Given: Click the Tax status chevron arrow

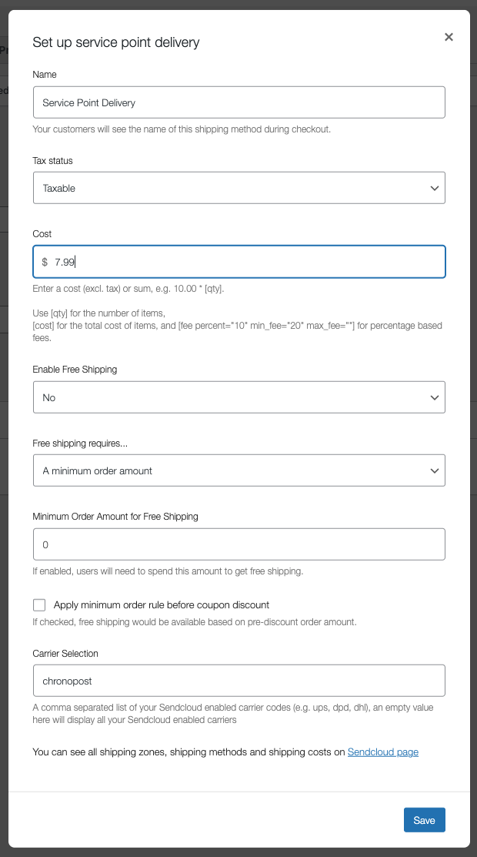Looking at the screenshot, I should pyautogui.click(x=435, y=188).
